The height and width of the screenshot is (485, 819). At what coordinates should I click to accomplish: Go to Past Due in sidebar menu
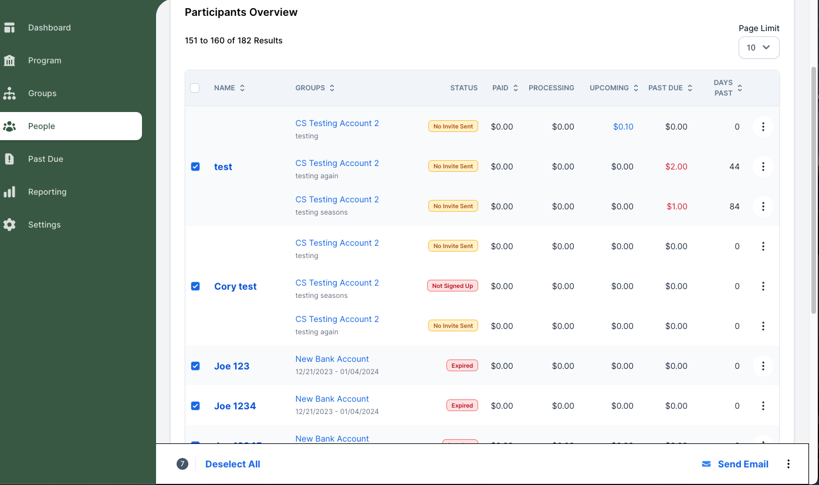point(46,159)
